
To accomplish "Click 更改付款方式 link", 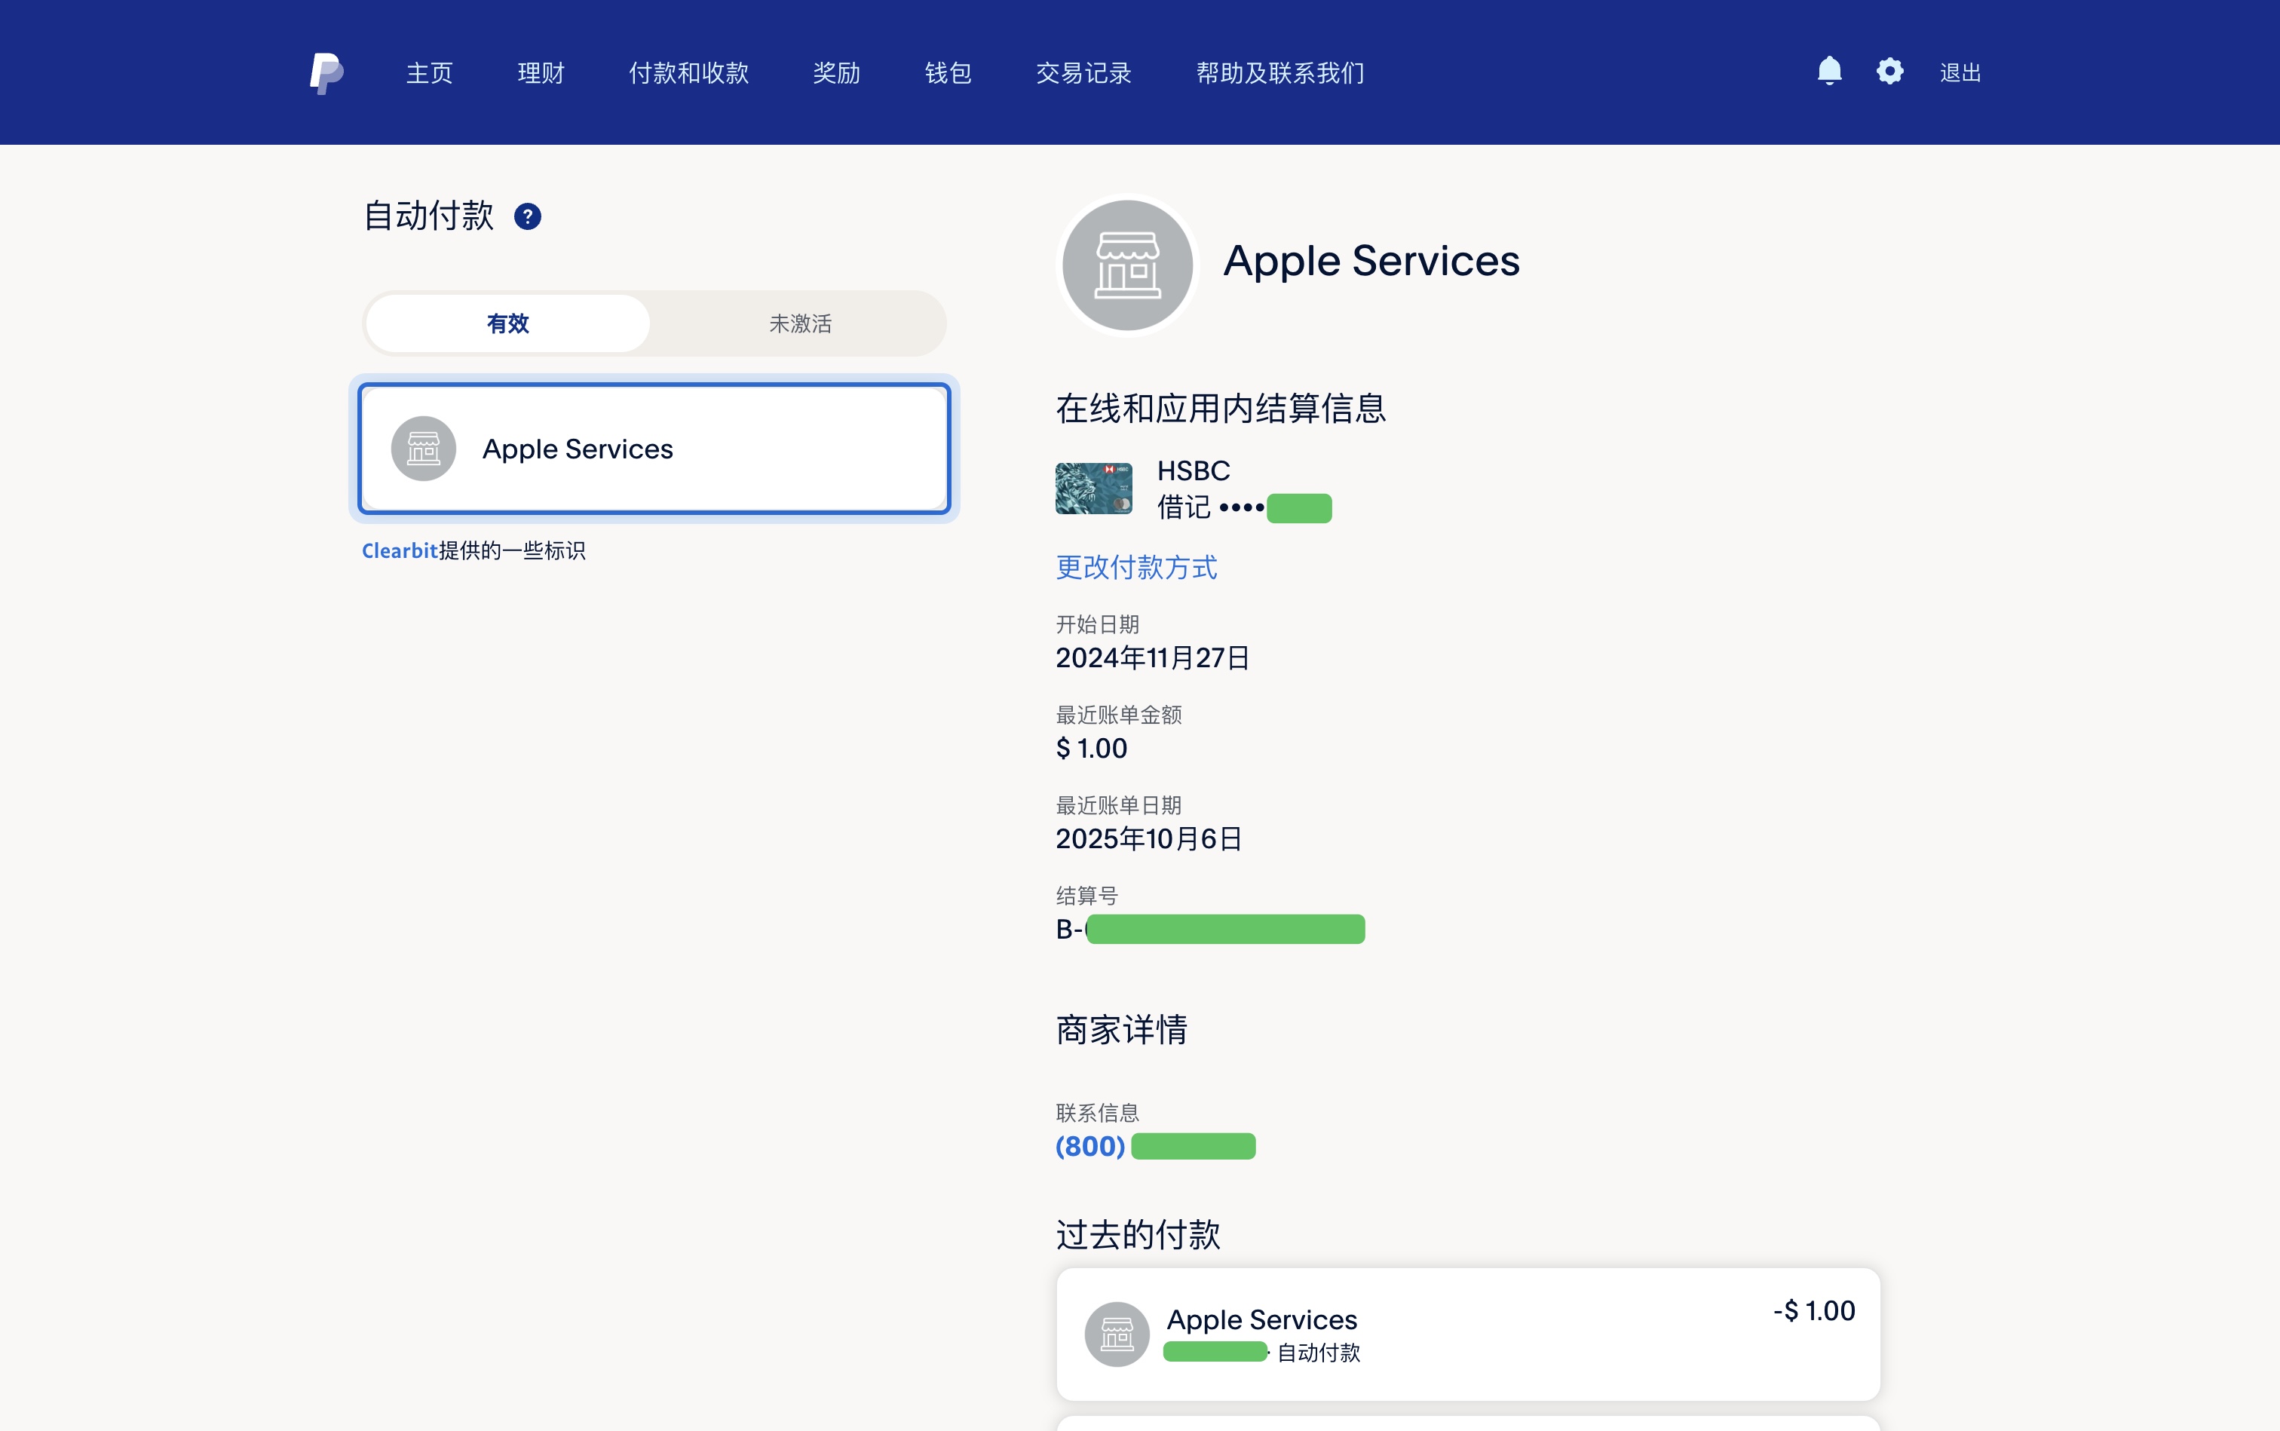I will click(x=1135, y=567).
